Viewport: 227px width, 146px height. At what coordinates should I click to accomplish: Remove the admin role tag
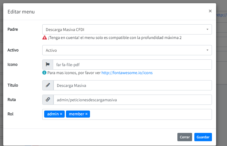point(61,114)
